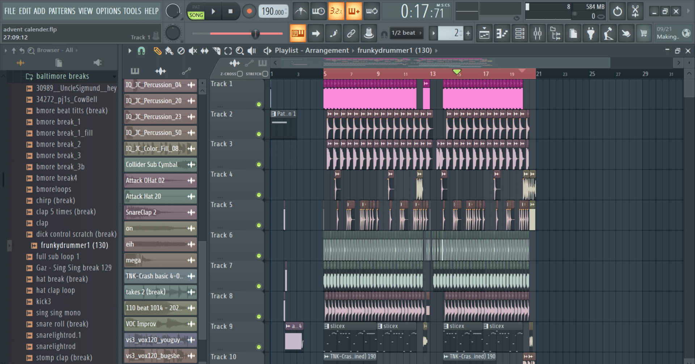
Task: Toggle mute on Track 1
Action: (x=259, y=104)
